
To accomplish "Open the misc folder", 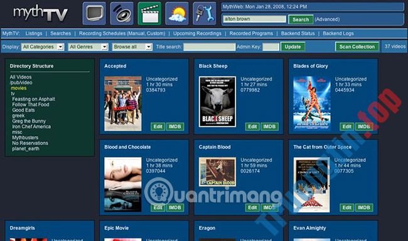I will [17, 132].
